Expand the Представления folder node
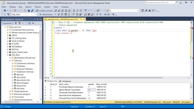Viewport: 194px width, 109px height. click(x=10, y=91)
